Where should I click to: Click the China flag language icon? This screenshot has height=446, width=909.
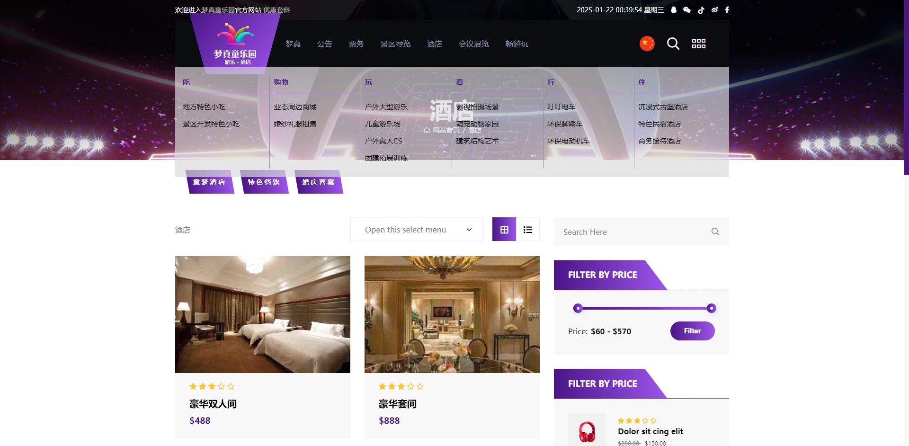647,44
